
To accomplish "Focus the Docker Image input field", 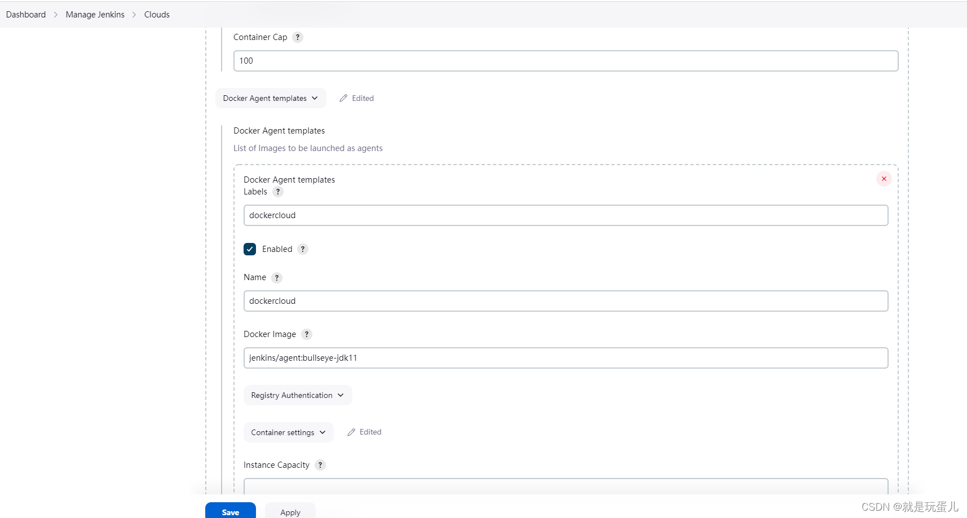I will click(566, 358).
